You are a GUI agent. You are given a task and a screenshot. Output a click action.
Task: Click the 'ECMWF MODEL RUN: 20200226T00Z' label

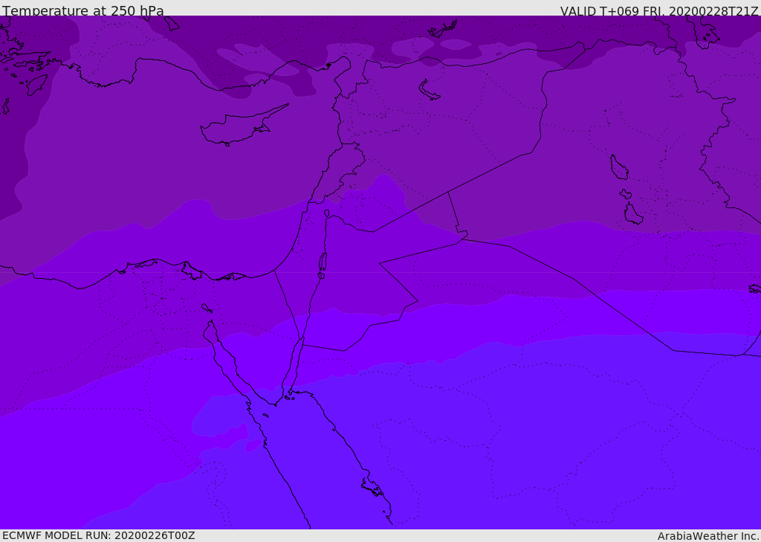[x=99, y=536]
